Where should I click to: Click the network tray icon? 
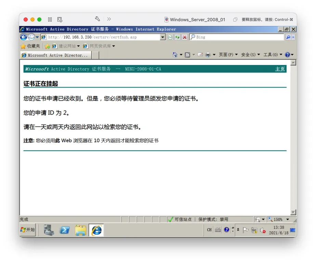tap(254, 231)
